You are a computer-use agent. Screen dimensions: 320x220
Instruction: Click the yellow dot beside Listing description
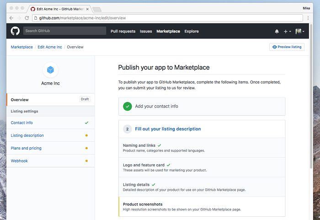pos(86,135)
